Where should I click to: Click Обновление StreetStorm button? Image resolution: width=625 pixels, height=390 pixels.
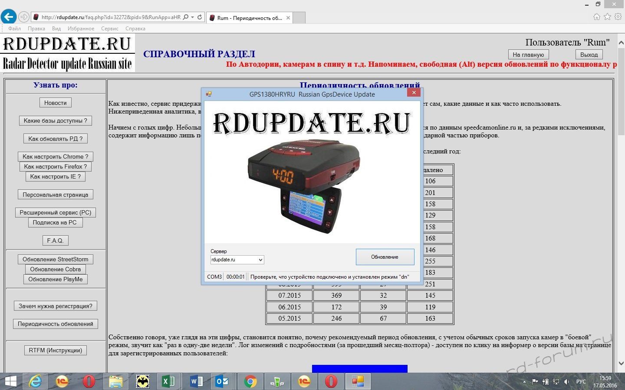[56, 259]
